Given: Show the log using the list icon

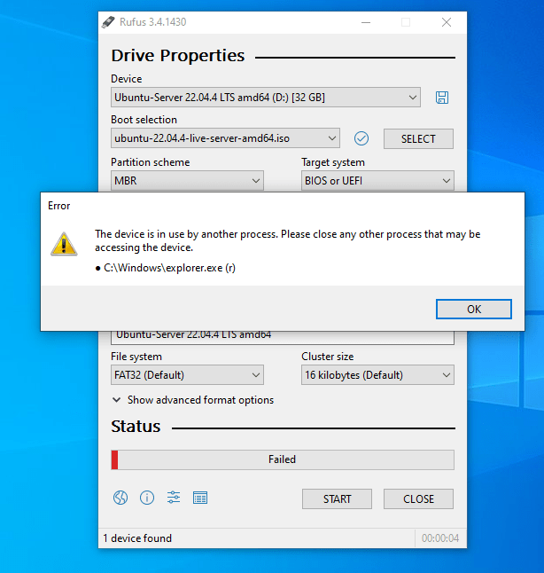Looking at the screenshot, I should [x=200, y=498].
